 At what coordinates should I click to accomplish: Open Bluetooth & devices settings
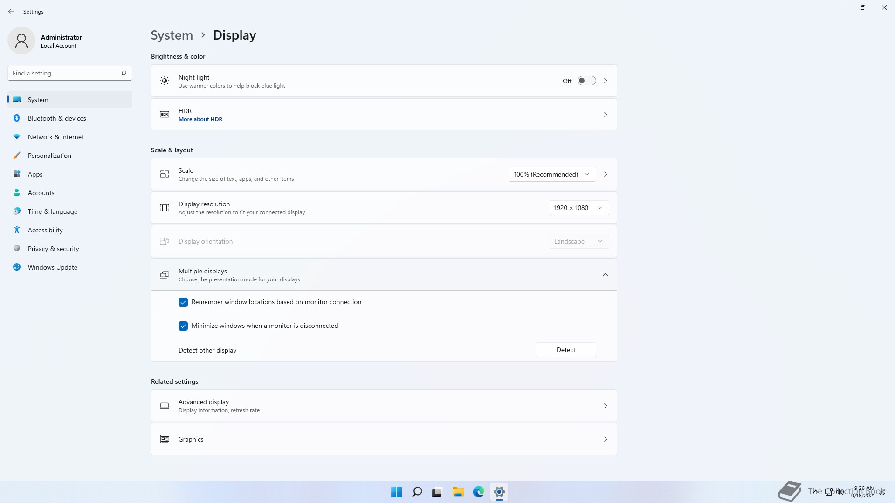(56, 118)
